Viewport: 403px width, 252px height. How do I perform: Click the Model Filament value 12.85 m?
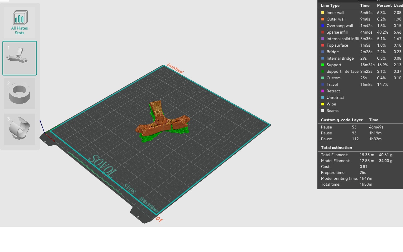pyautogui.click(x=366, y=161)
